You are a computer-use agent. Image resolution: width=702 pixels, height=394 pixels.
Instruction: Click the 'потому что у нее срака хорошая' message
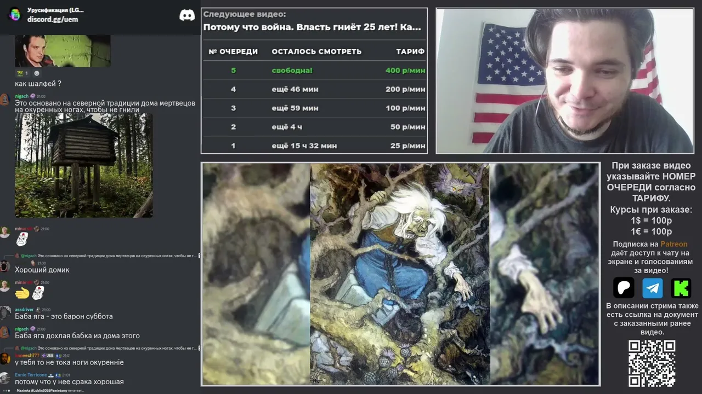coord(69,381)
